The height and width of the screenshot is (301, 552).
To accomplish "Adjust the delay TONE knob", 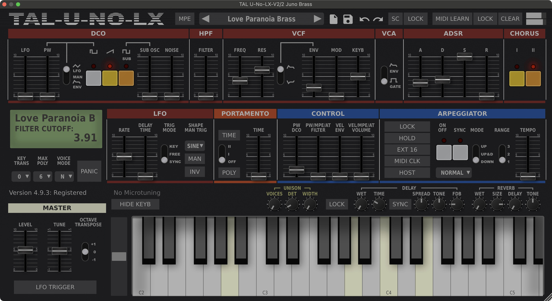I will tap(439, 204).
